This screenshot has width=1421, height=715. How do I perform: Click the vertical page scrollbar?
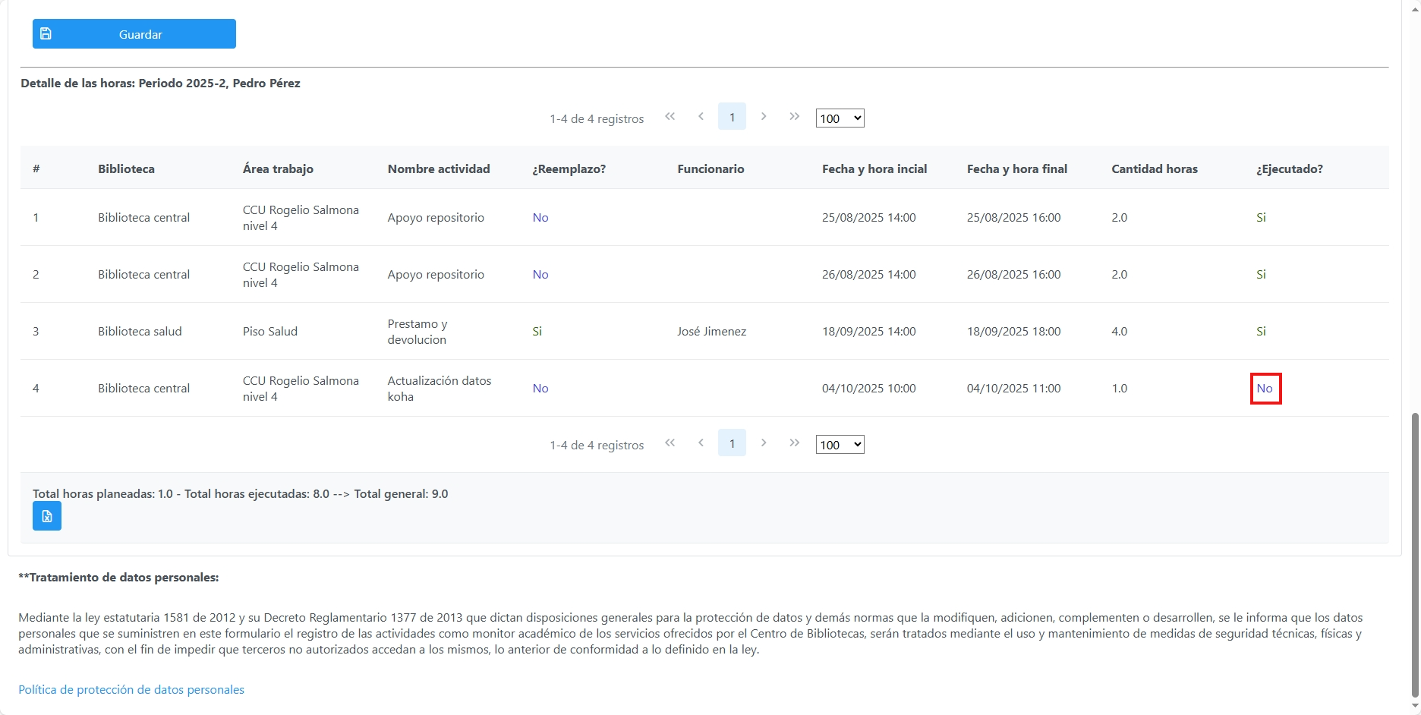tap(1414, 554)
